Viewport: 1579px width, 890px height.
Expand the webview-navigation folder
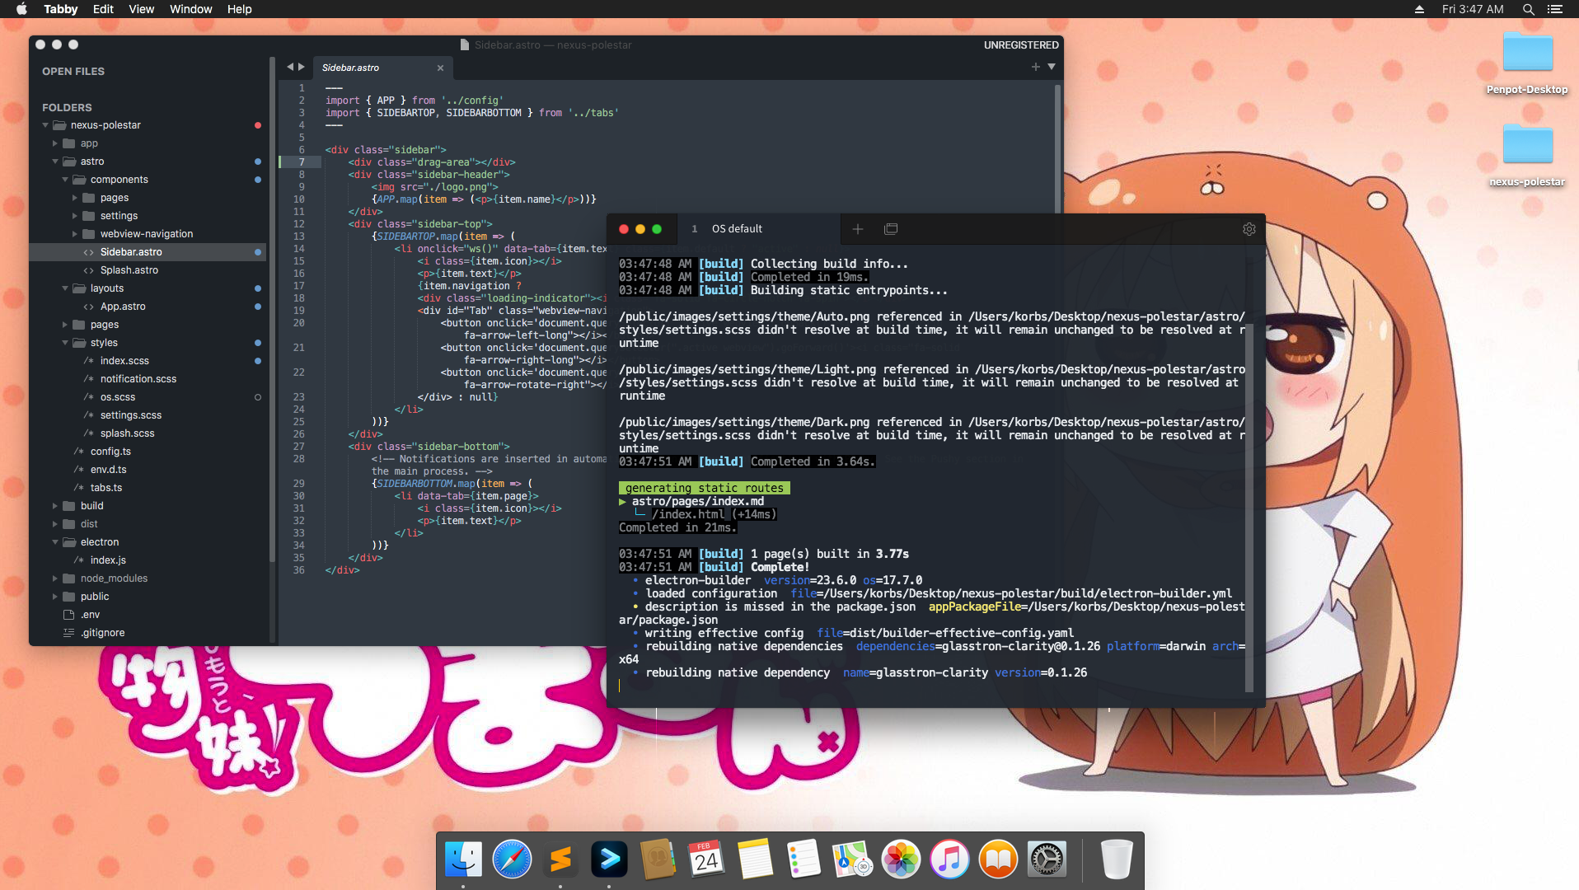(75, 234)
